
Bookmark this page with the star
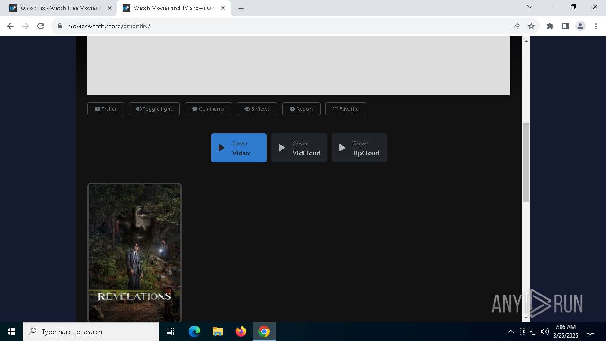pyautogui.click(x=531, y=26)
